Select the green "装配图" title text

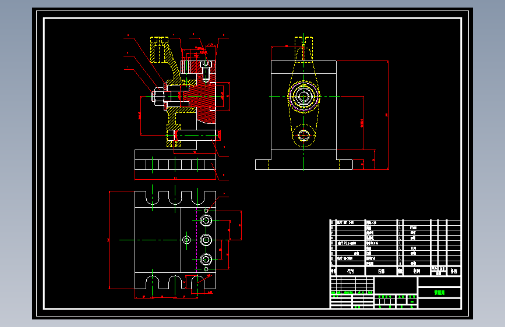[x=439, y=293]
